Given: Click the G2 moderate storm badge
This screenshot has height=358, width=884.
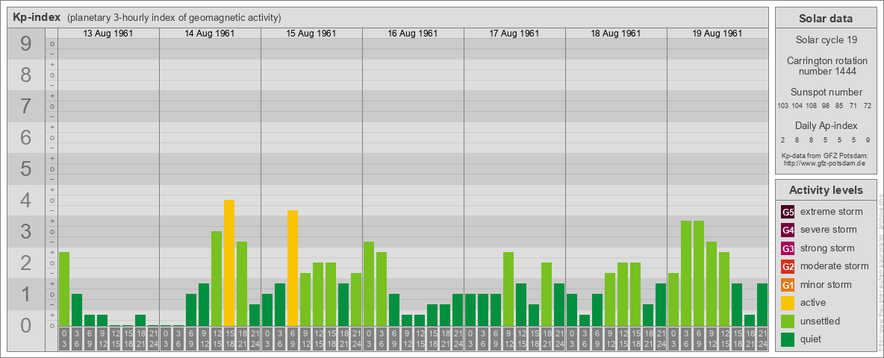Looking at the screenshot, I should click(x=788, y=266).
